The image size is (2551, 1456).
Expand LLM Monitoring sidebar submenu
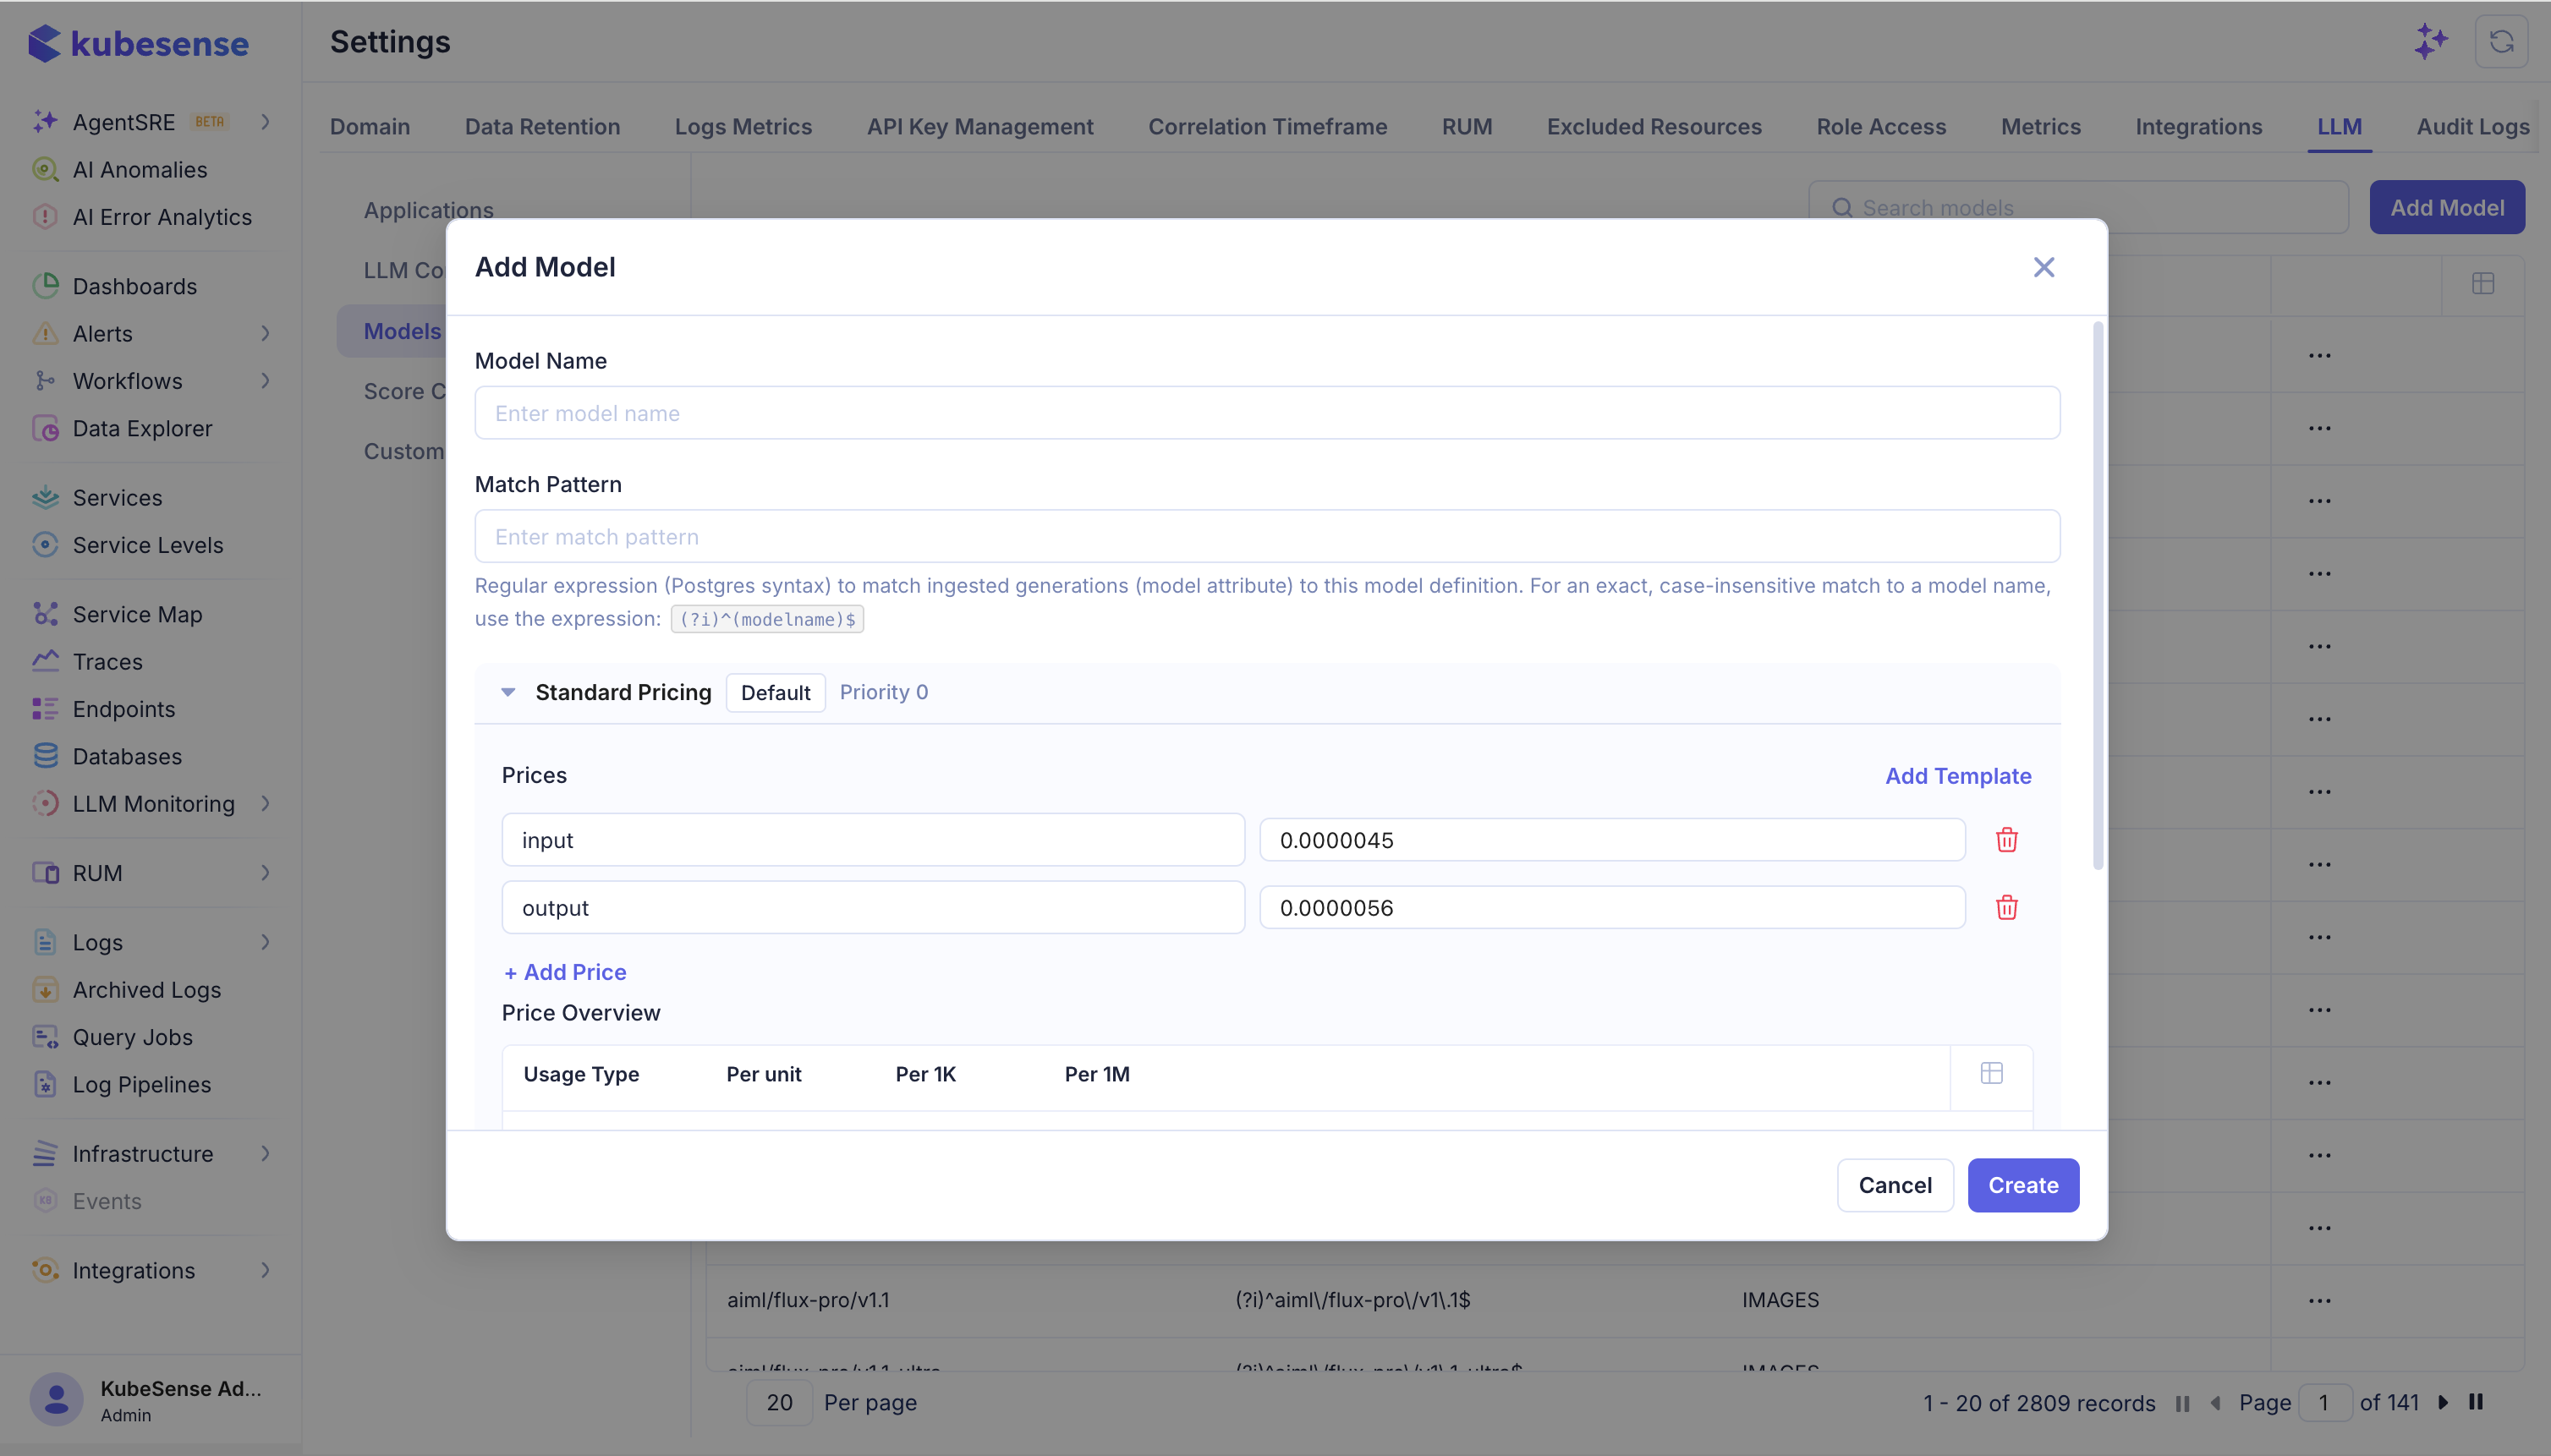point(265,803)
